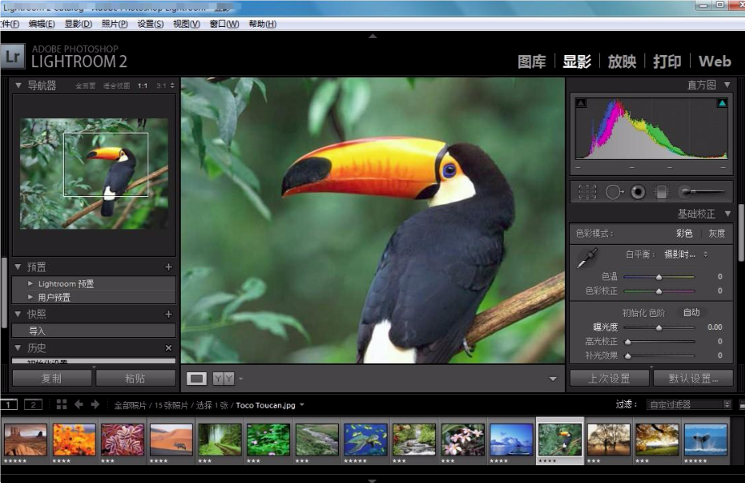Select the red eye correction tool
This screenshot has width=745, height=483.
tap(638, 192)
